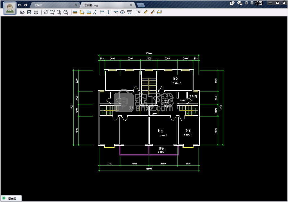Open 设置 settings
288x202 pixels.
pyautogui.click(x=259, y=3)
